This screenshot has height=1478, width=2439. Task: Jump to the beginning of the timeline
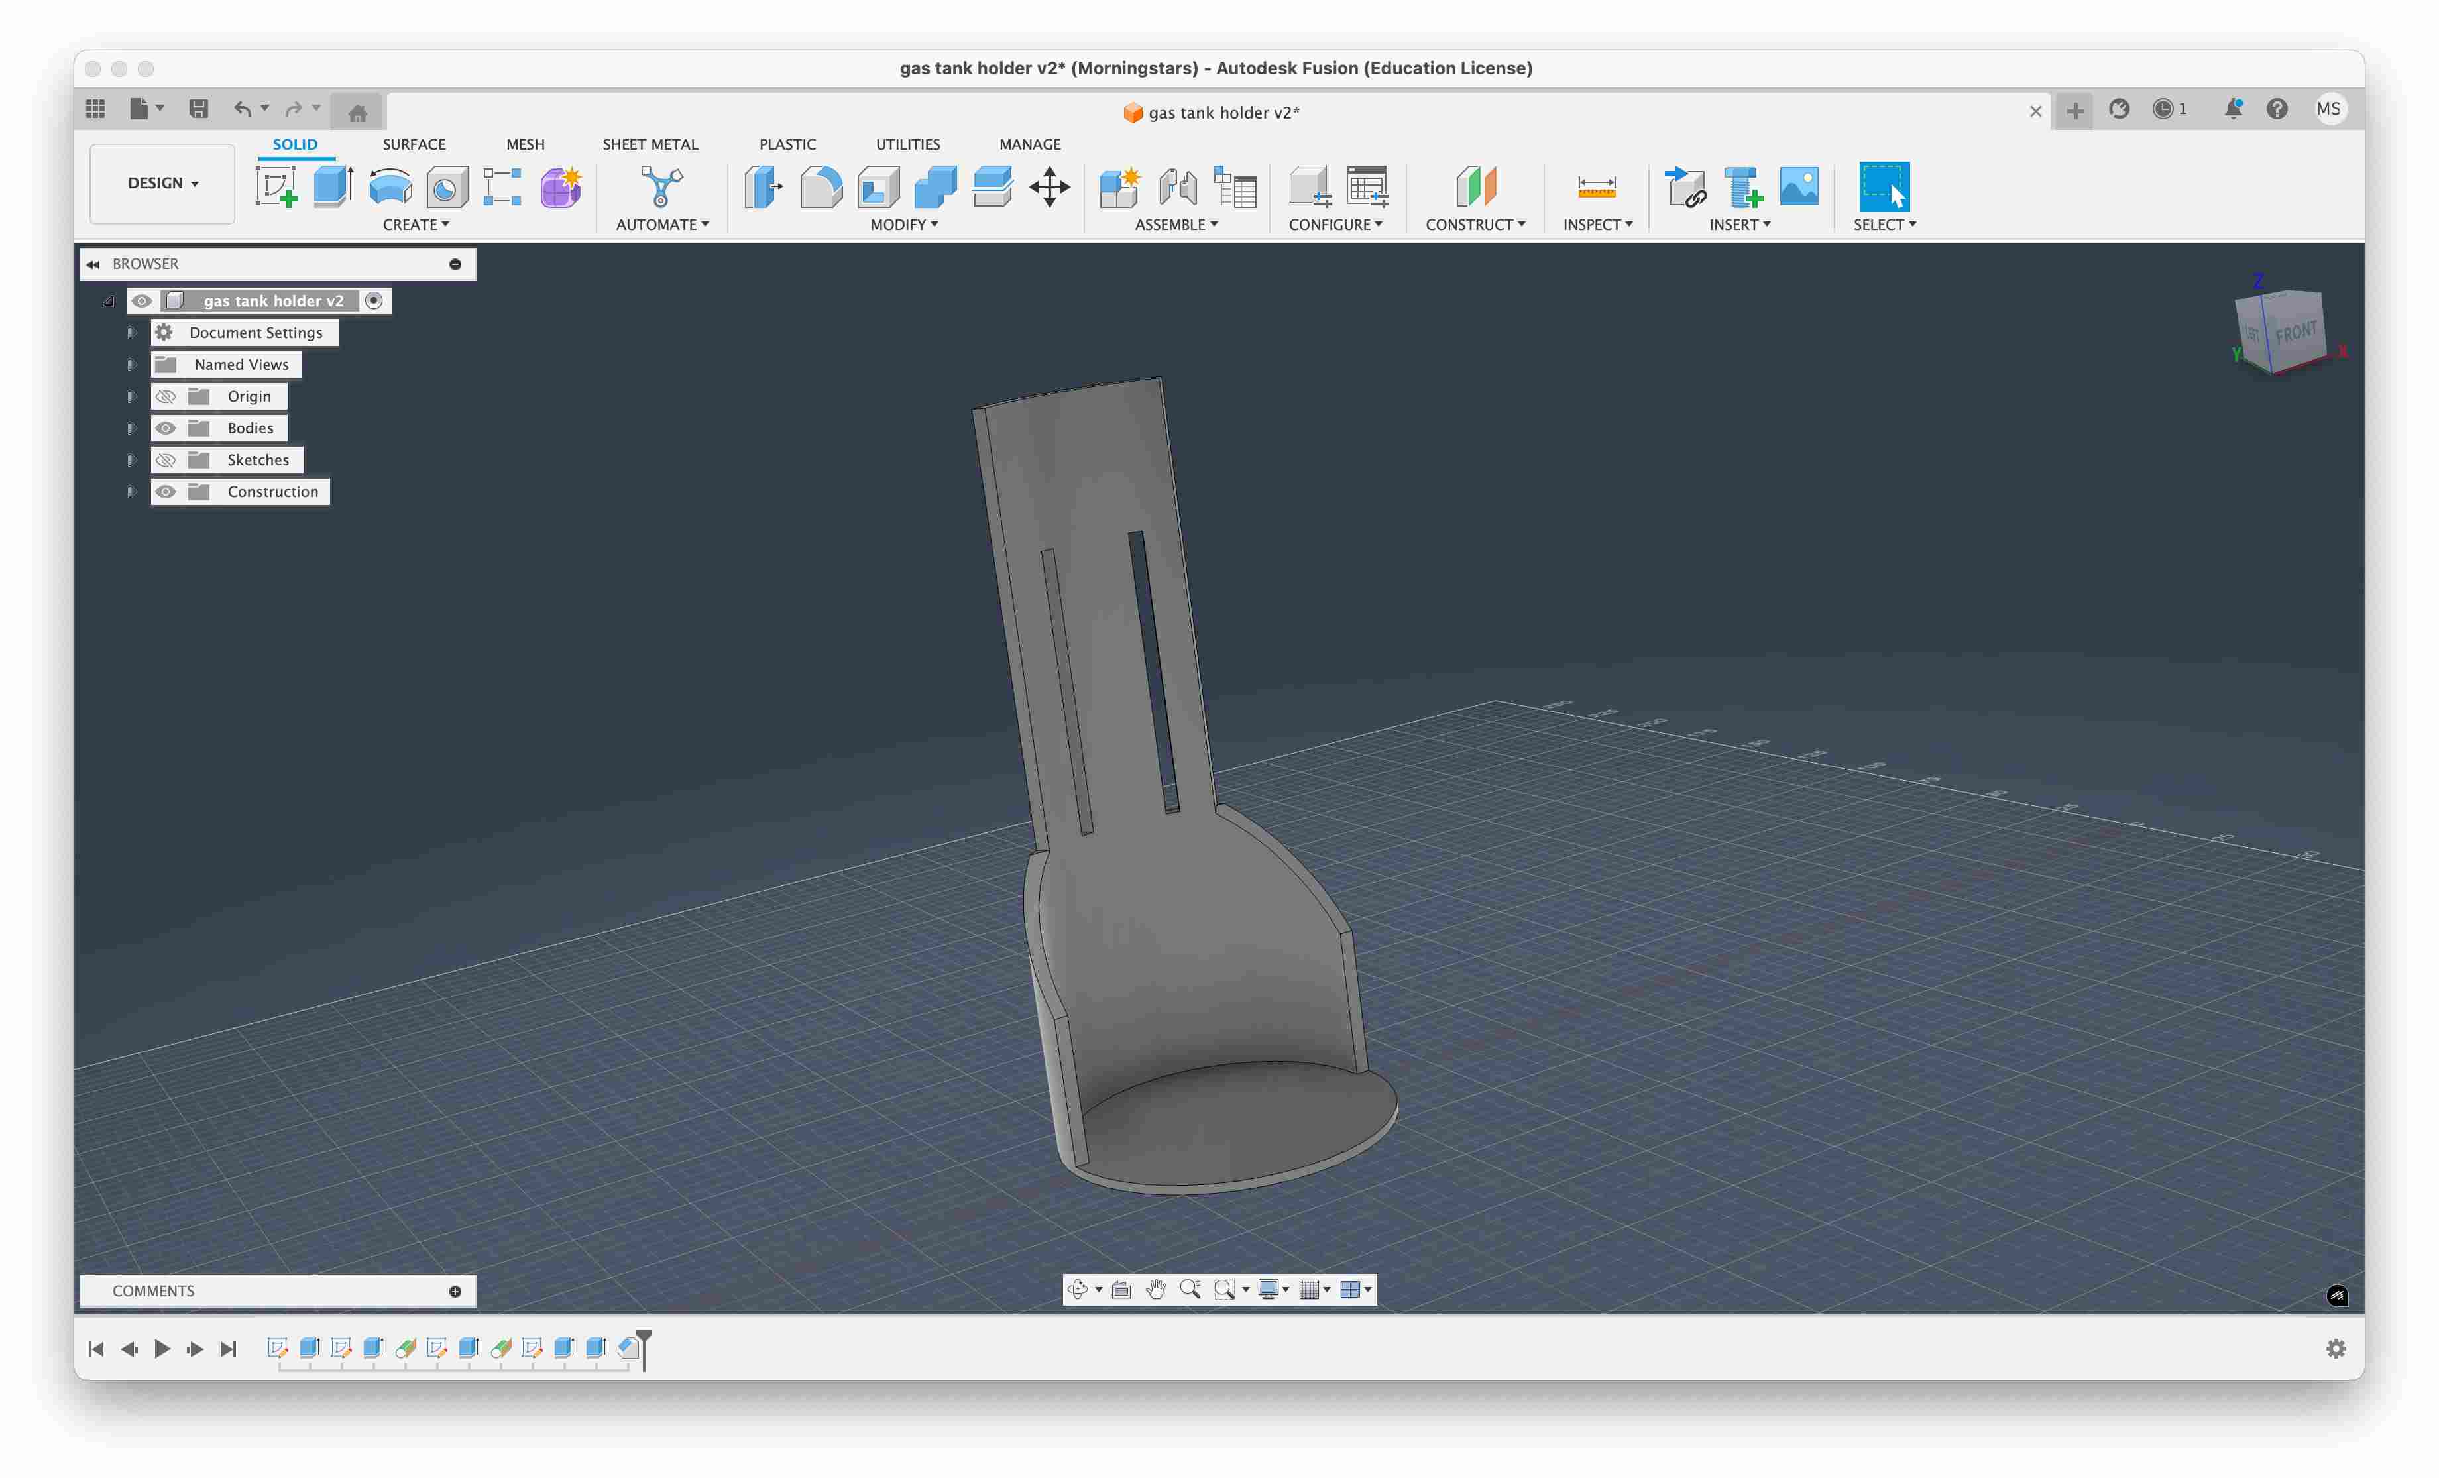[x=96, y=1348]
